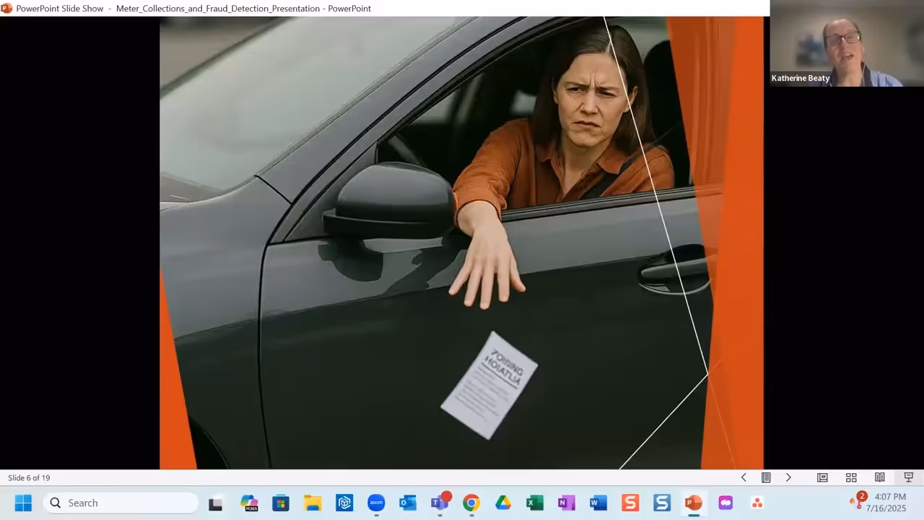Screen dimensions: 924x520
Task: Launch OneNote from taskbar
Action: [x=567, y=503]
